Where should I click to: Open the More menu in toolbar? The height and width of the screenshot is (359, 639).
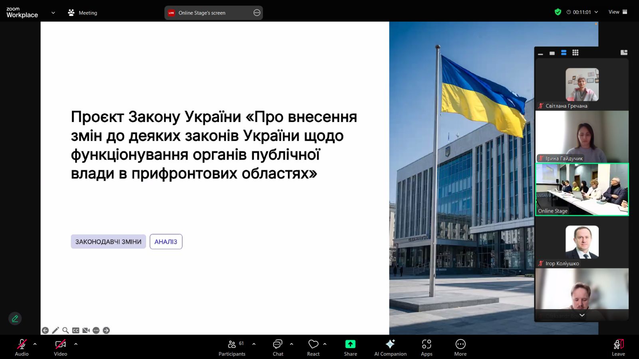click(x=460, y=347)
